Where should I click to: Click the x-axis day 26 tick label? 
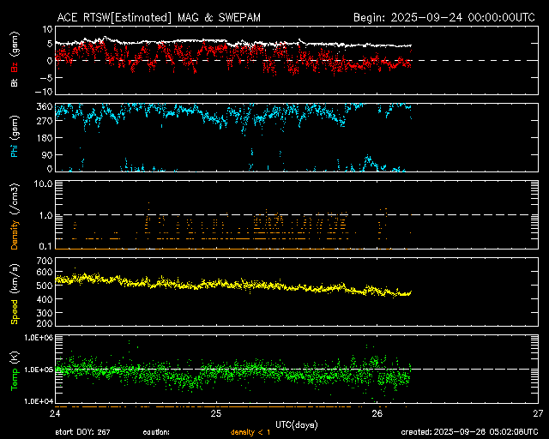[x=377, y=413]
